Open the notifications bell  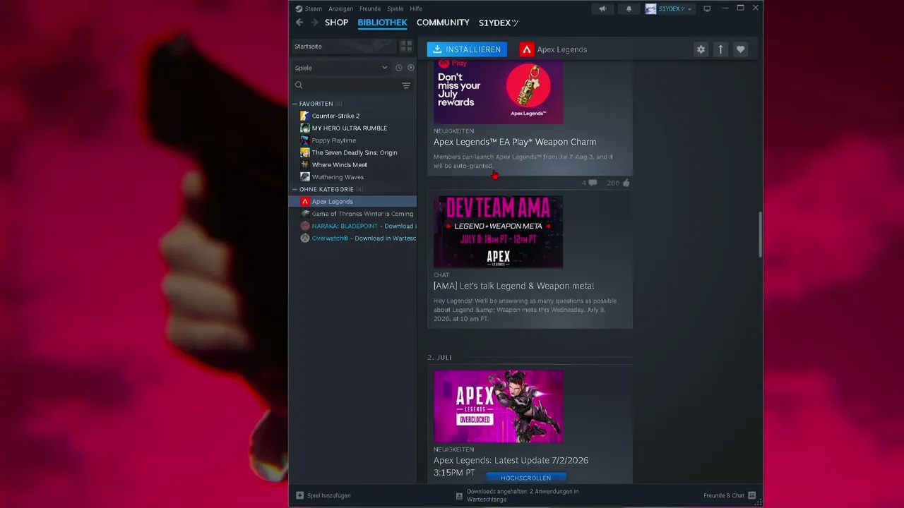click(x=629, y=8)
